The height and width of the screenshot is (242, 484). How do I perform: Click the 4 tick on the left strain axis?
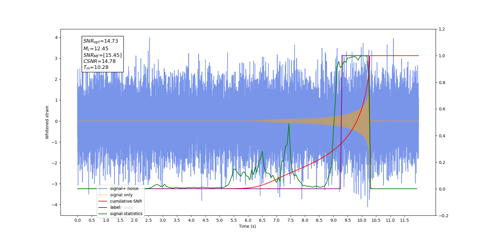pyautogui.click(x=56, y=38)
